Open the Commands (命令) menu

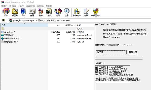tap(13, 6)
